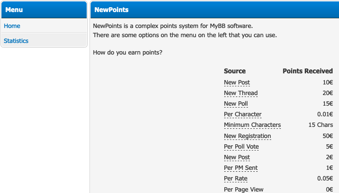This screenshot has width=339, height=193.
Task: Click the Source column header
Action: point(235,71)
